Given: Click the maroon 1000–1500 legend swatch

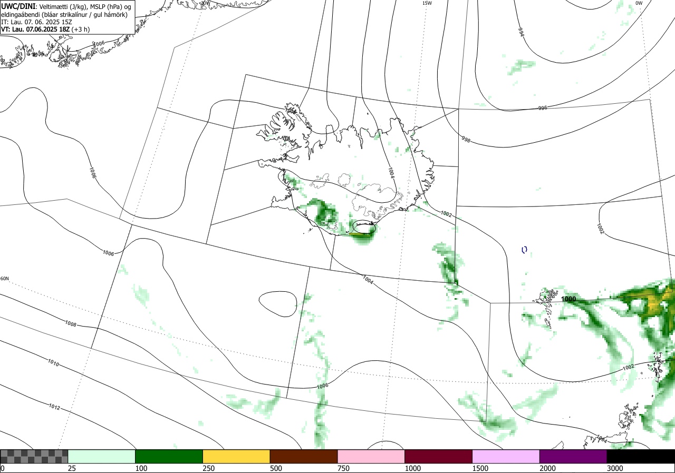Looking at the screenshot, I should (x=439, y=456).
